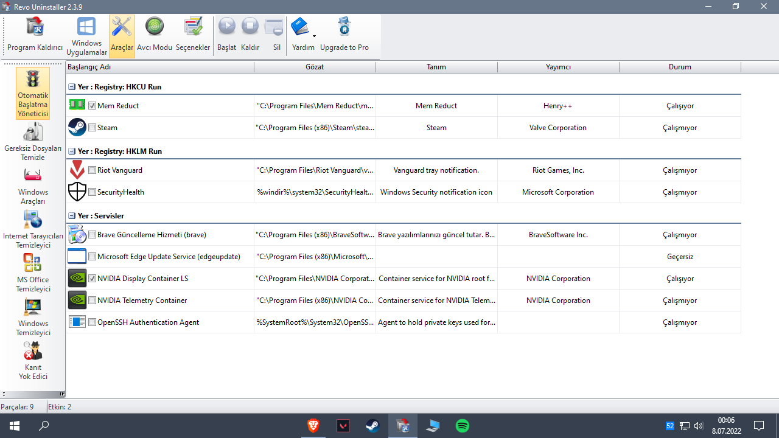779x438 pixels.
Task: Check the Brave Güncelleme Hizmeti checkbox
Action: click(x=92, y=235)
